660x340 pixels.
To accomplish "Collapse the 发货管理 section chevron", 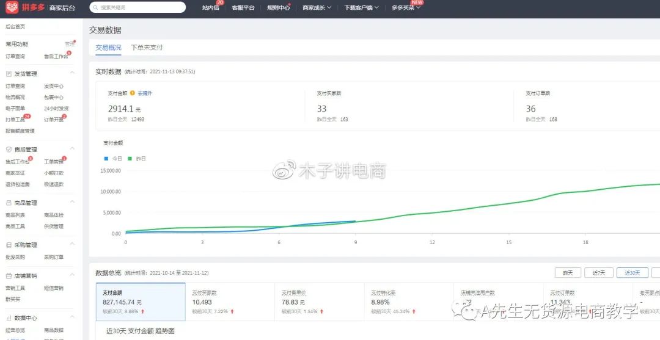I will [72, 73].
